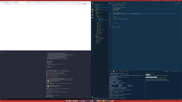Collapse the project folder section header
Image resolution: width=182 pixels, height=102 pixels.
click(x=101, y=10)
